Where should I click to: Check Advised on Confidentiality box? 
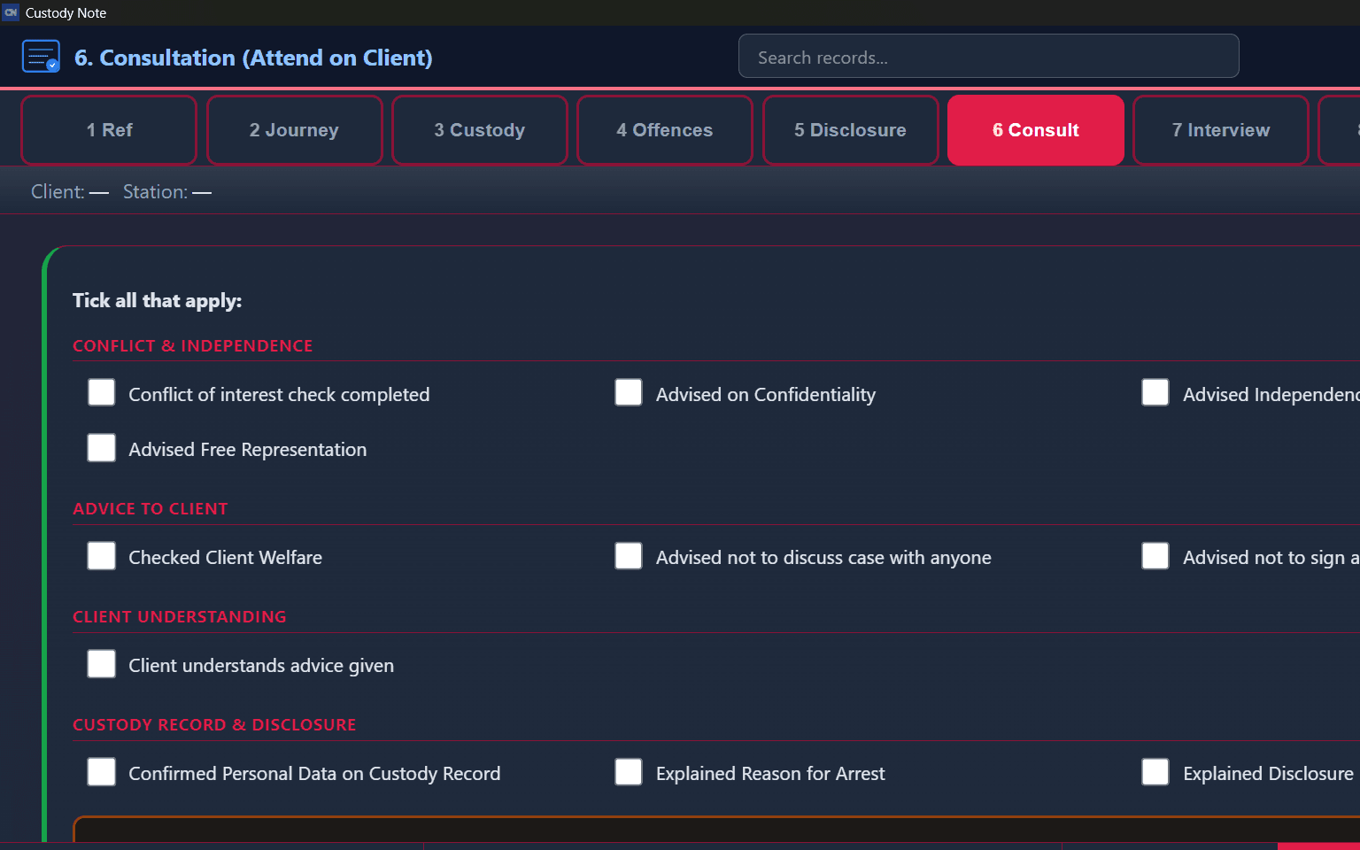point(629,392)
